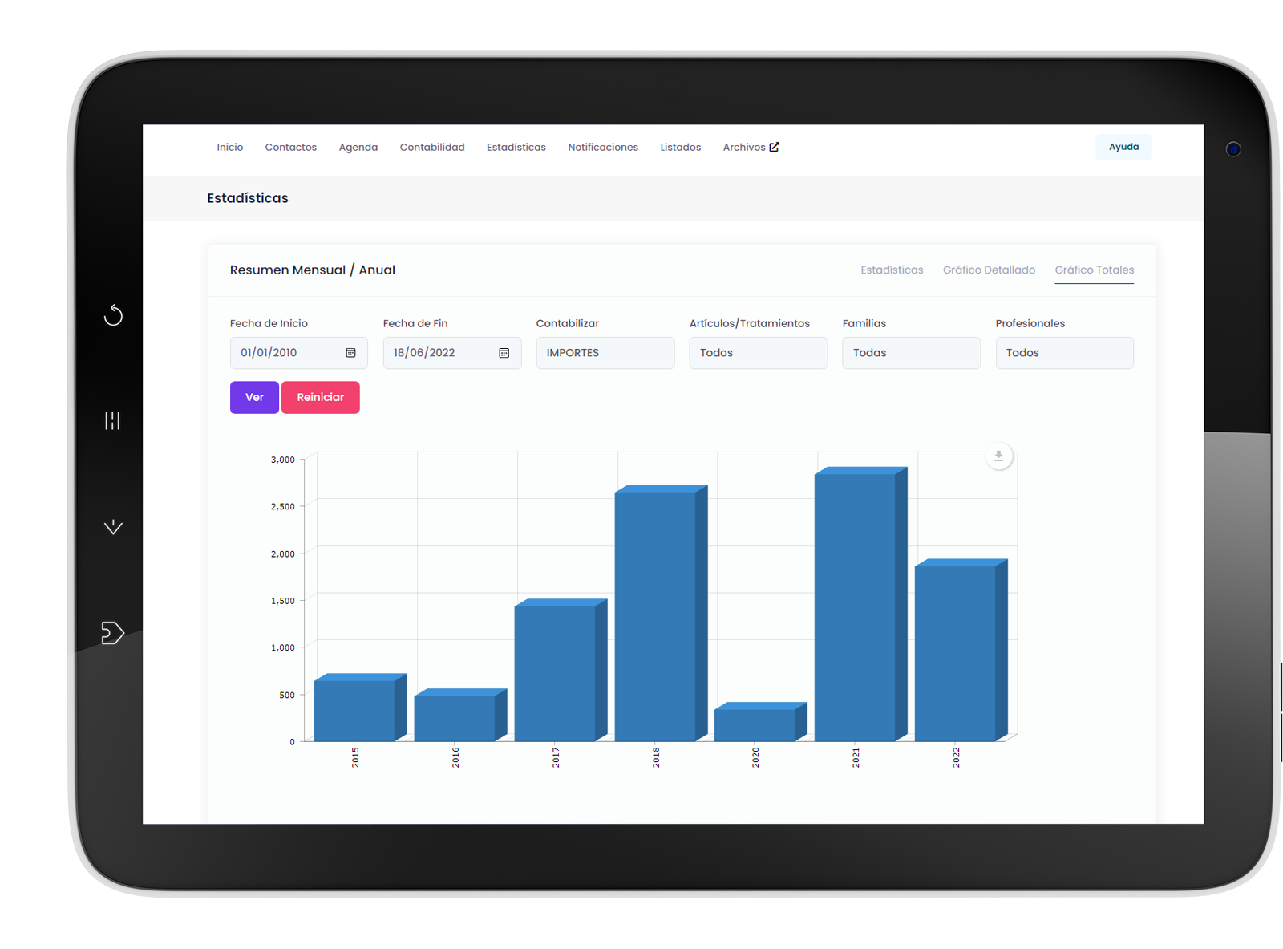Click the Ver button
This screenshot has width=1283, height=949.
point(254,397)
